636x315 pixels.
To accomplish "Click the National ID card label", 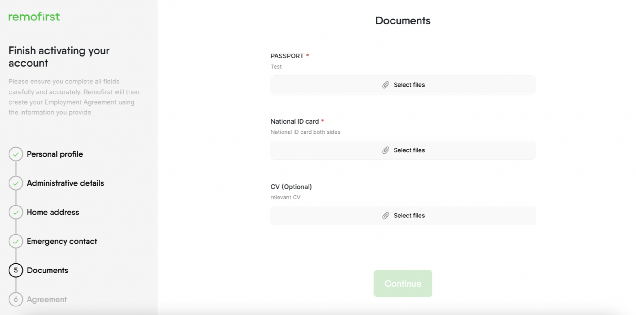I will (295, 121).
